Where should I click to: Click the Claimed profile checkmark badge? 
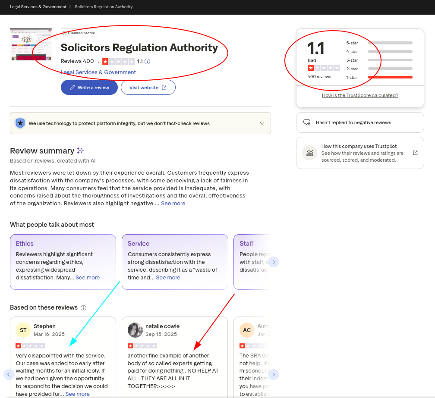click(x=65, y=33)
